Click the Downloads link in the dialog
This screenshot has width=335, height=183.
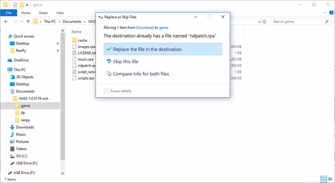[x=145, y=27]
